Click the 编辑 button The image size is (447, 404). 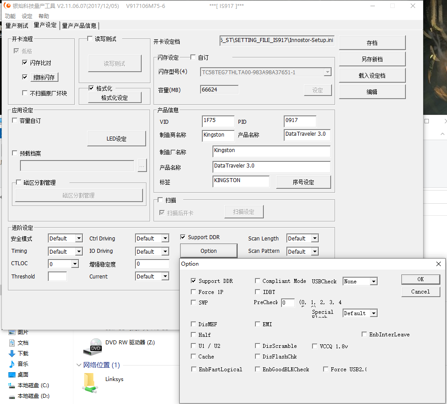[372, 91]
